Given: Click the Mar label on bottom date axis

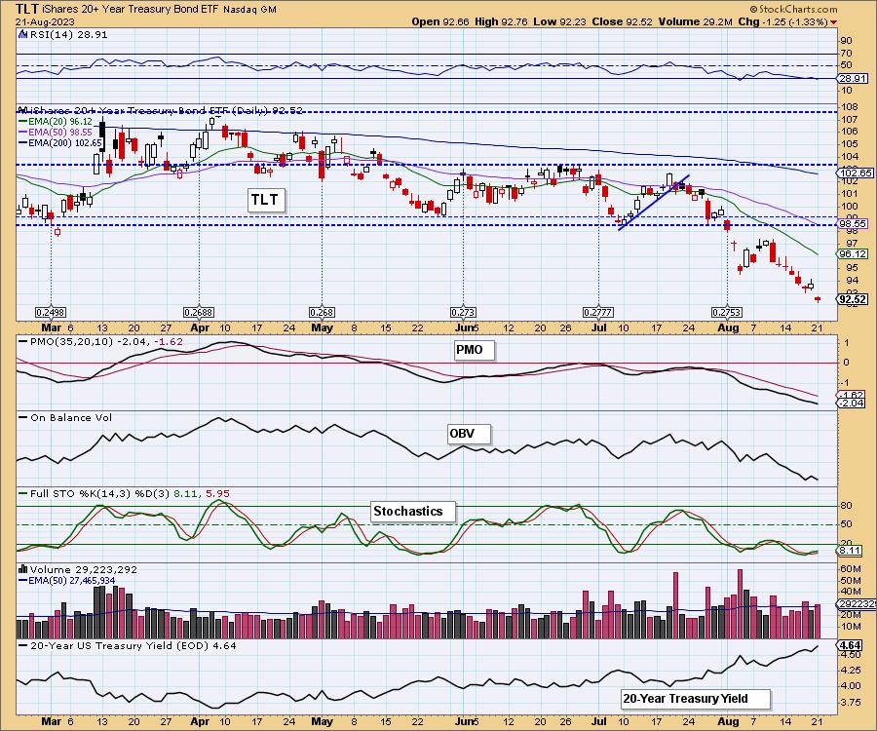Looking at the screenshot, I should [51, 721].
